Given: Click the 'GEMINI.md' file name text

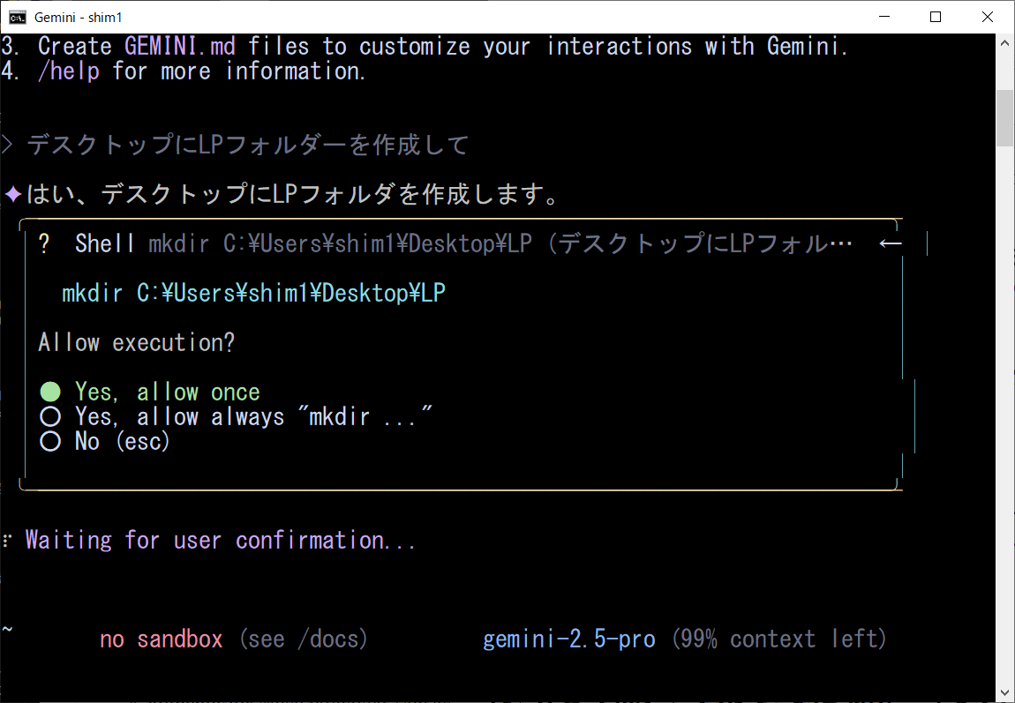Looking at the screenshot, I should (x=180, y=47).
